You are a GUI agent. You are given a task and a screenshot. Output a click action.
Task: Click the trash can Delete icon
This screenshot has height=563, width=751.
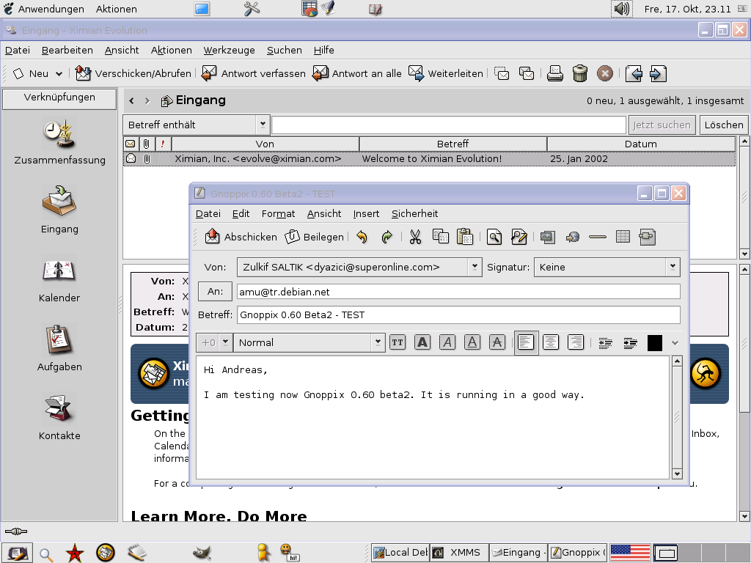[x=579, y=73]
